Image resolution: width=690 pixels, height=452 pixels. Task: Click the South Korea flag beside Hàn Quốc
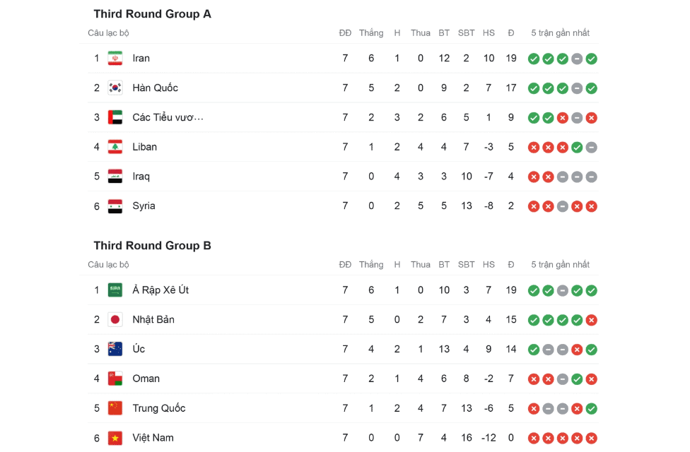(115, 88)
